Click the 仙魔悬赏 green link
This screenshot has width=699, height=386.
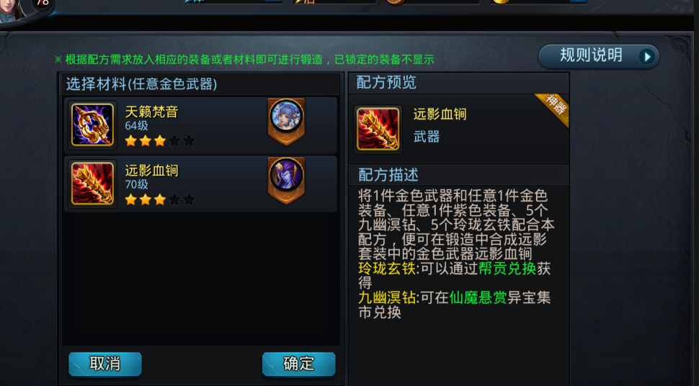[x=478, y=297]
